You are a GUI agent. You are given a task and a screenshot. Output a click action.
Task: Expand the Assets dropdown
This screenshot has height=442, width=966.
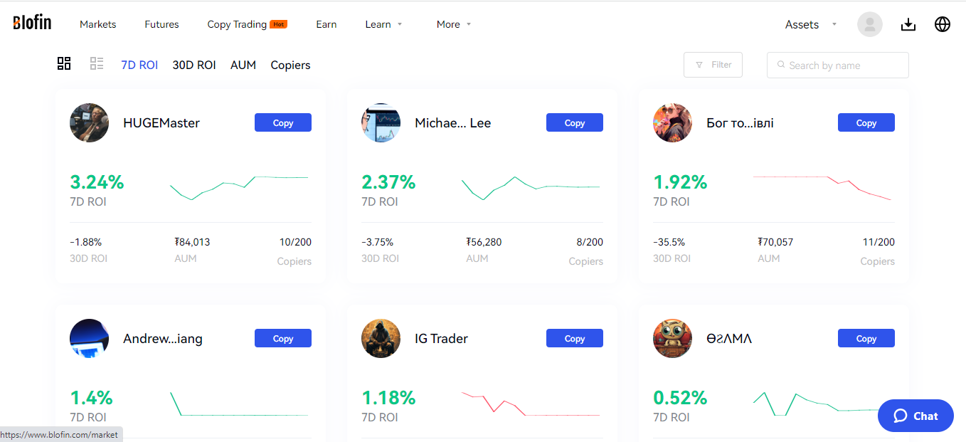[811, 24]
